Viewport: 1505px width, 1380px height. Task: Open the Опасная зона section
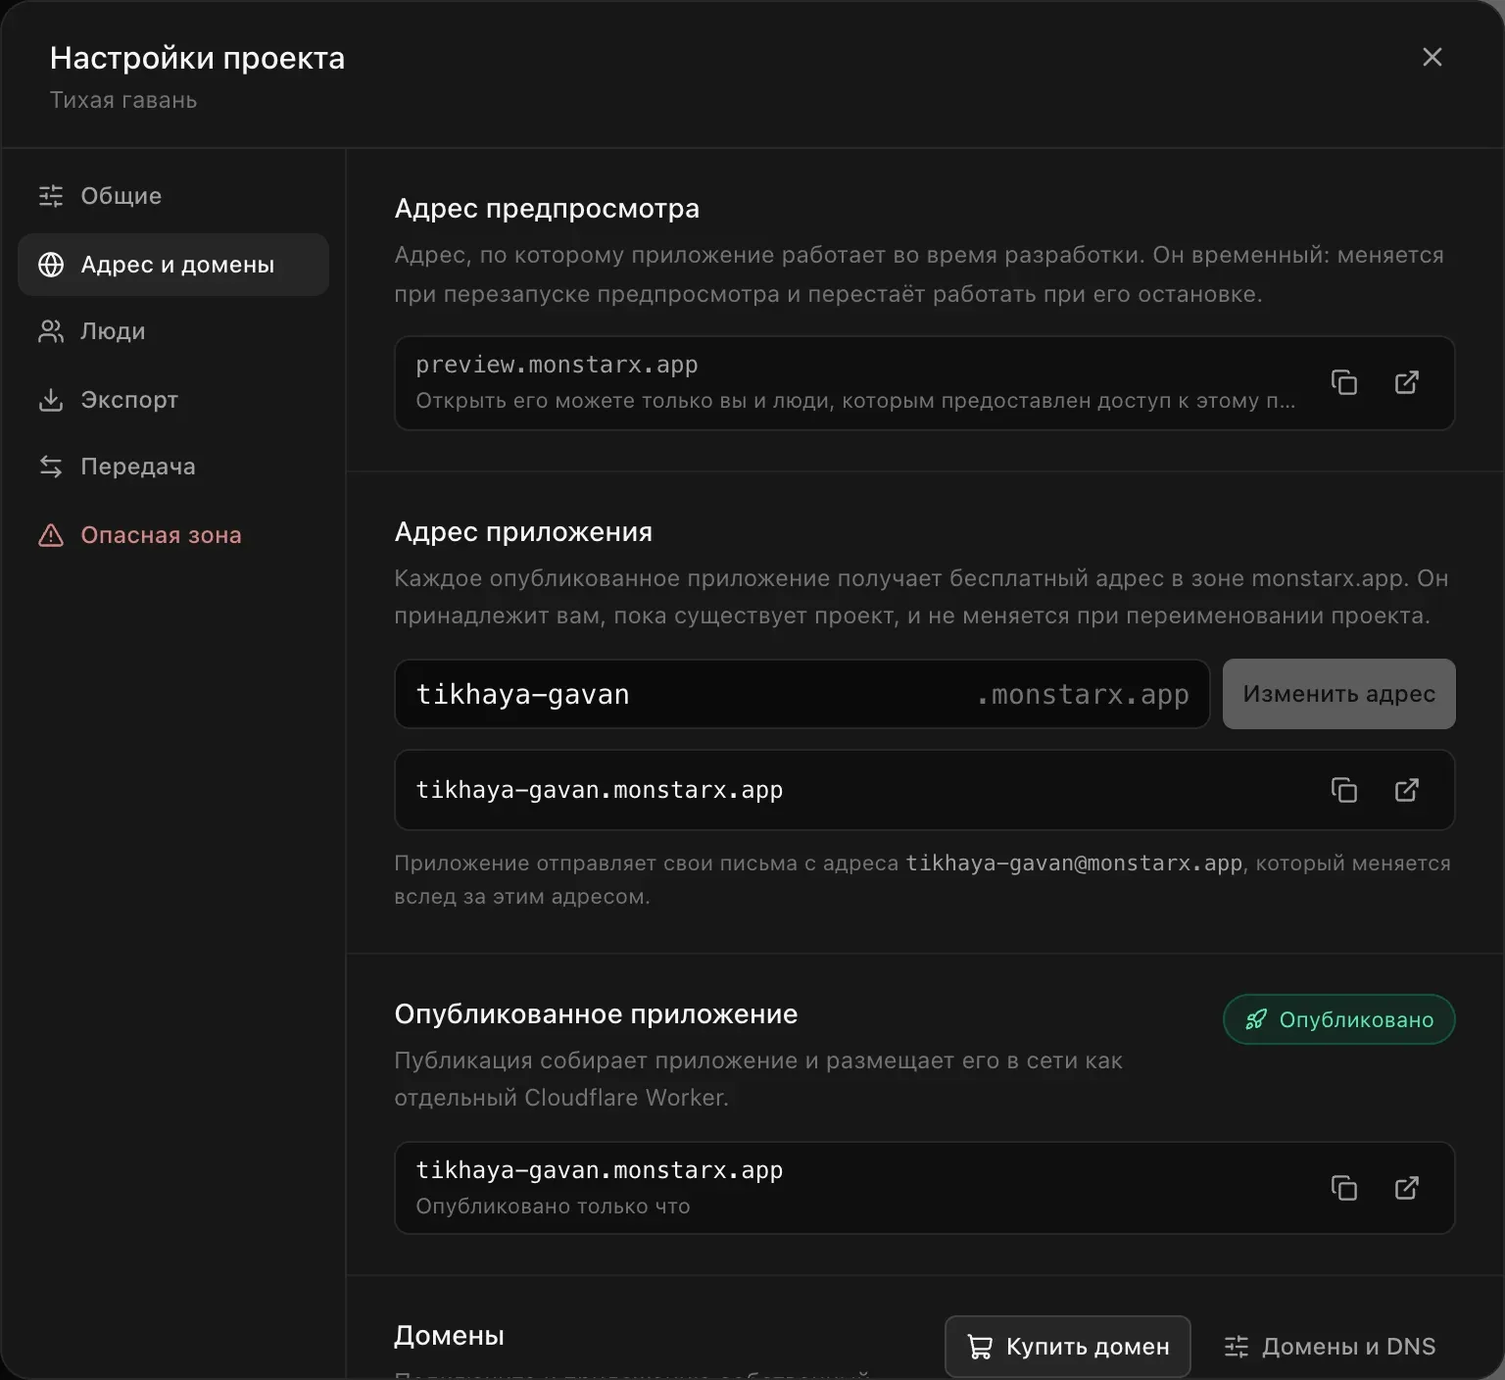[x=173, y=535]
